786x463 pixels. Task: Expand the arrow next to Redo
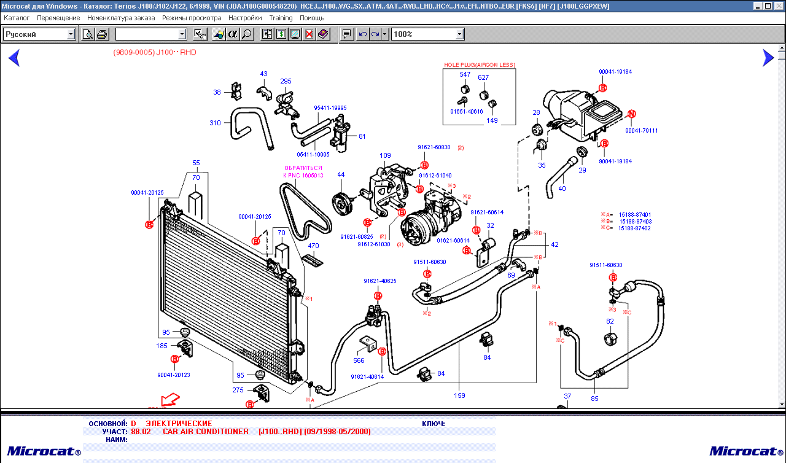(385, 34)
